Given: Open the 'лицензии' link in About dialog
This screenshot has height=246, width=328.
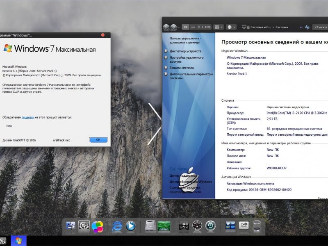Looking at the screenshot, I should click(x=28, y=117).
